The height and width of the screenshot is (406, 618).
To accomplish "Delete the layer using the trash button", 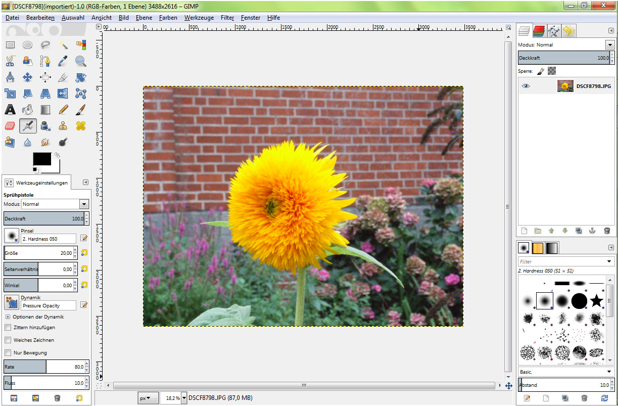I will [x=607, y=231].
